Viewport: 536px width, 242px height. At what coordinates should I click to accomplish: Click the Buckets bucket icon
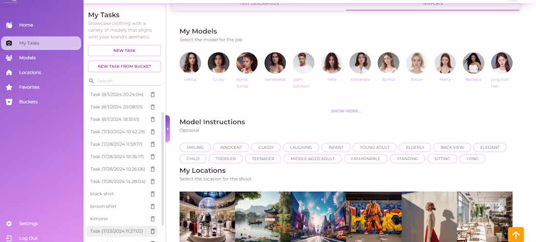pyautogui.click(x=9, y=102)
